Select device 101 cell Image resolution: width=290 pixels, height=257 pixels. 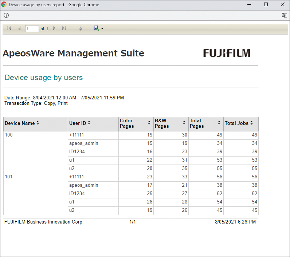[x=8, y=177]
